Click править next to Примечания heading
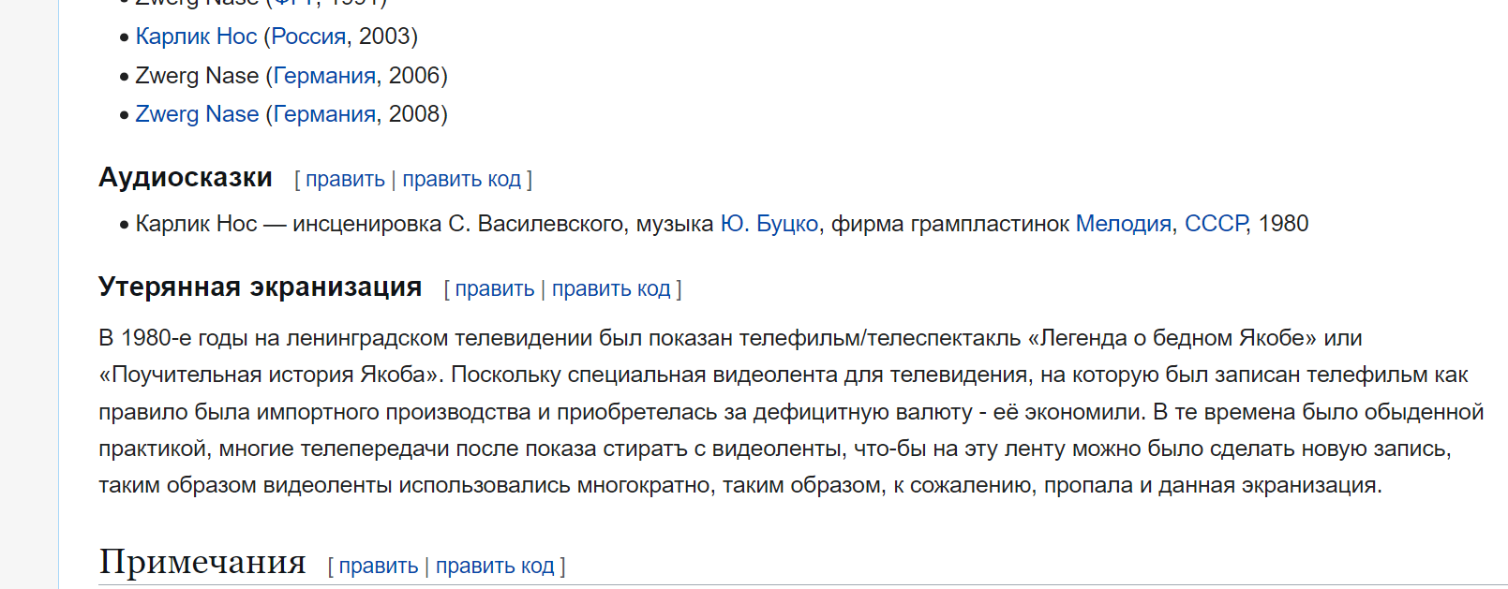The height and width of the screenshot is (589, 1508). click(x=379, y=566)
